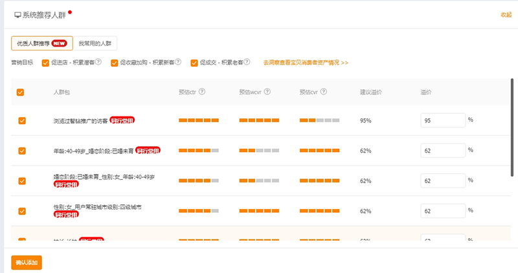Click the 预估ctr column help icon
This screenshot has height=273, width=518.
[x=203, y=92]
